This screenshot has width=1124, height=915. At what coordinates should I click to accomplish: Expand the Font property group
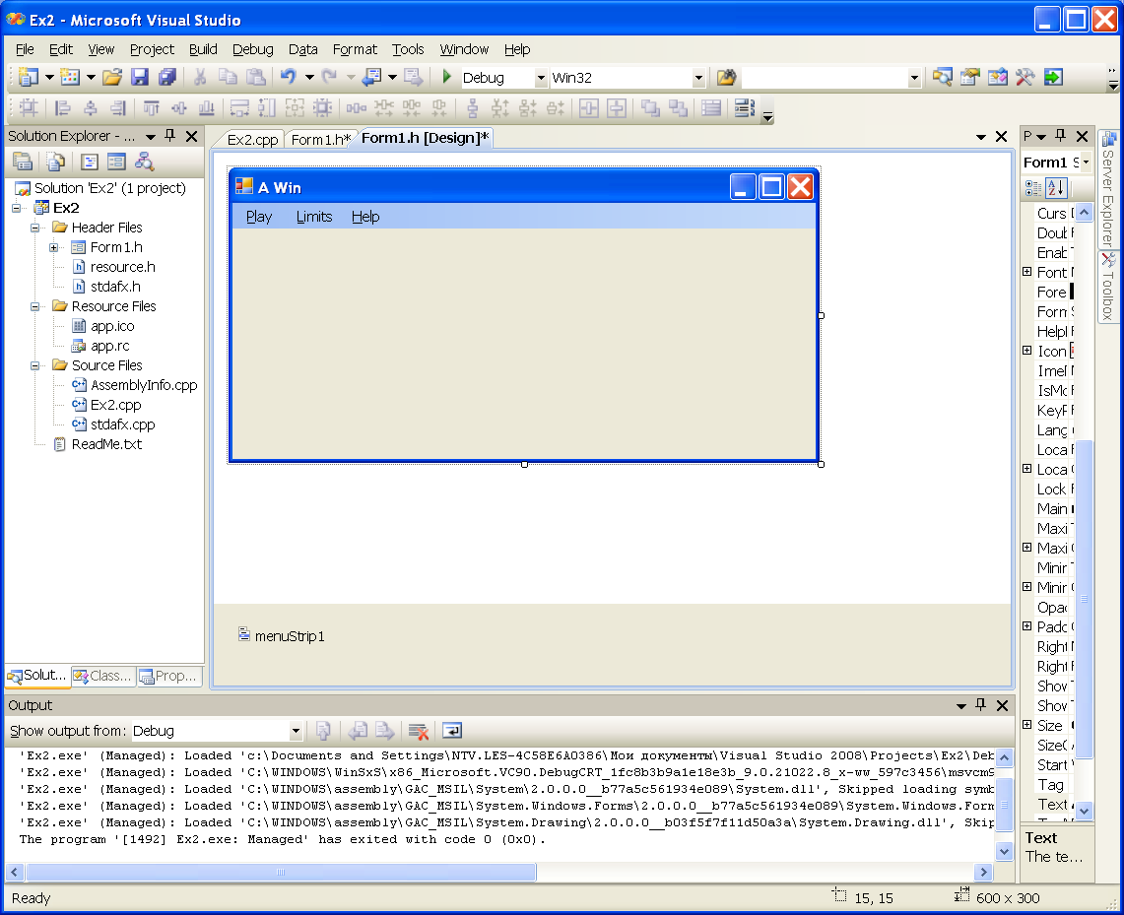tap(1026, 272)
